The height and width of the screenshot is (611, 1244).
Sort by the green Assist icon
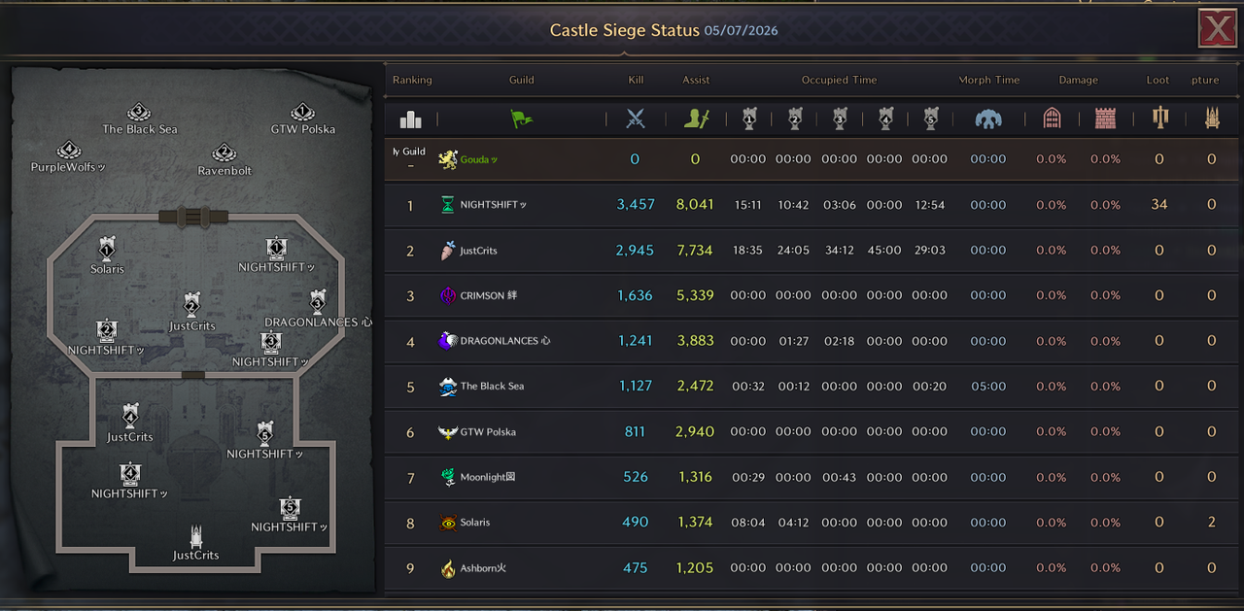[x=696, y=119]
